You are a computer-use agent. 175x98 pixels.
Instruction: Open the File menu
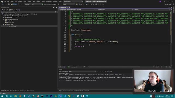tap(5, 1)
